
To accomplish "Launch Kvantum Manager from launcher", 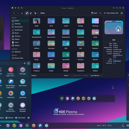I will [x=23, y=107].
